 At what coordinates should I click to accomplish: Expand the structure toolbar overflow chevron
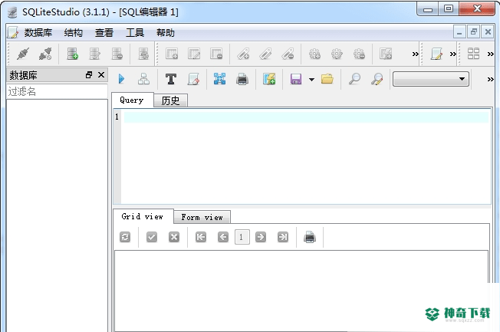click(x=415, y=54)
